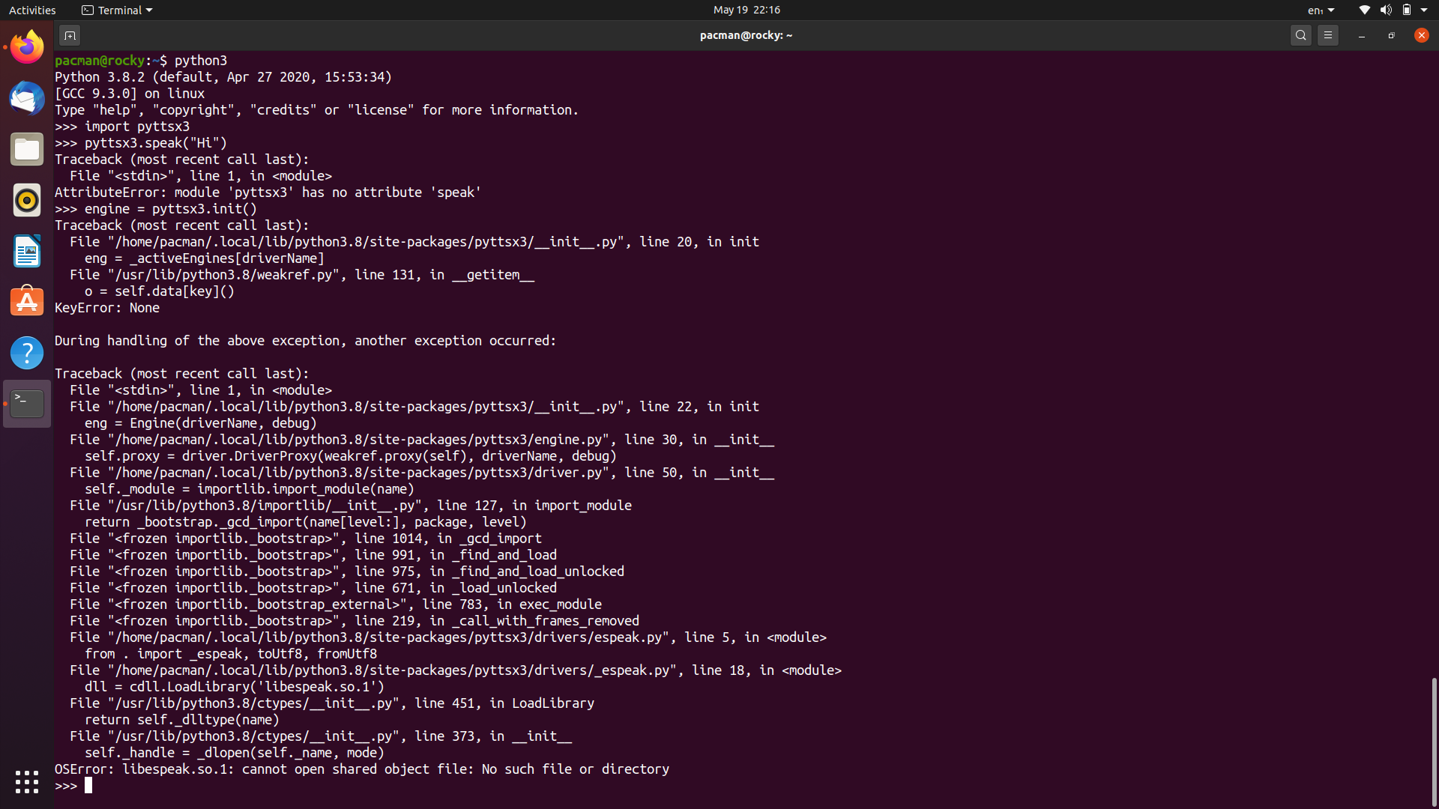Screen dimensions: 1439x809
Task: Open Ubuntu Software center
Action: (x=26, y=301)
